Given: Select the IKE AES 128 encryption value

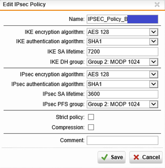Looking at the screenshot, I should click(x=98, y=32).
